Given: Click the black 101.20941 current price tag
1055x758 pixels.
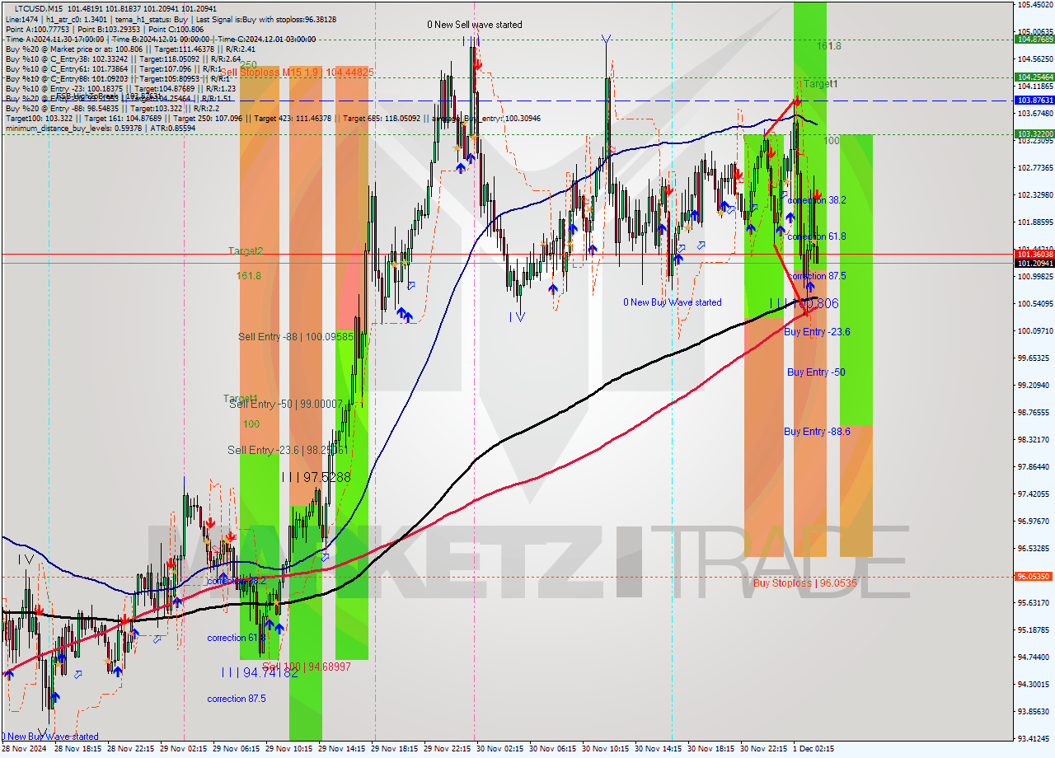Looking at the screenshot, I should [x=1034, y=263].
